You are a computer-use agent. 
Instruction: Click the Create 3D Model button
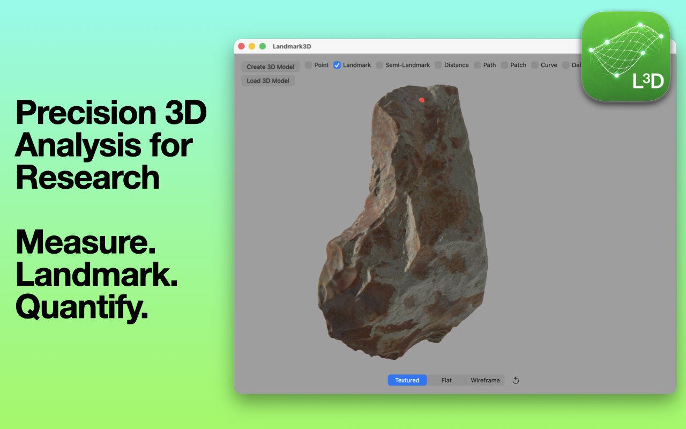click(271, 67)
